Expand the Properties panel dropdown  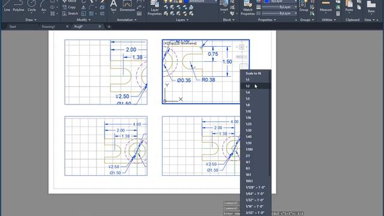(267, 20)
